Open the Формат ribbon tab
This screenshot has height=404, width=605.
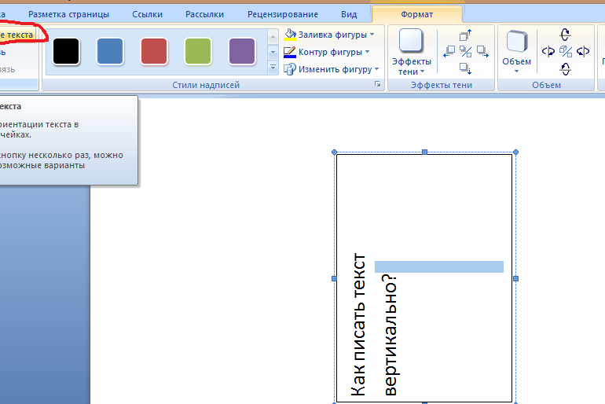tap(417, 14)
